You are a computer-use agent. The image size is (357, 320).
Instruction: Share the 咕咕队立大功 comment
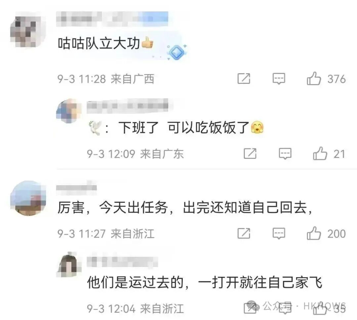pyautogui.click(x=244, y=79)
